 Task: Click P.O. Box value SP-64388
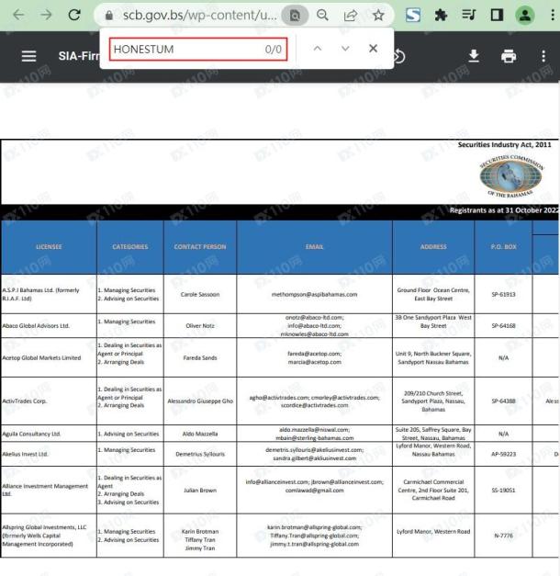click(503, 401)
